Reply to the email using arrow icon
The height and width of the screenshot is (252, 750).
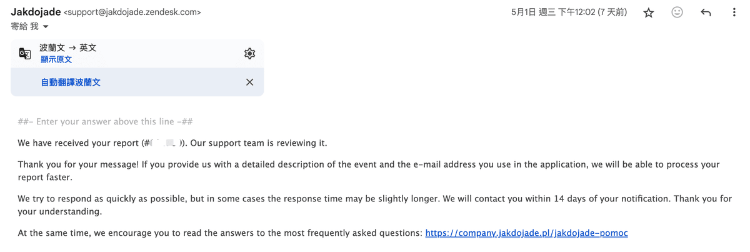(x=706, y=13)
